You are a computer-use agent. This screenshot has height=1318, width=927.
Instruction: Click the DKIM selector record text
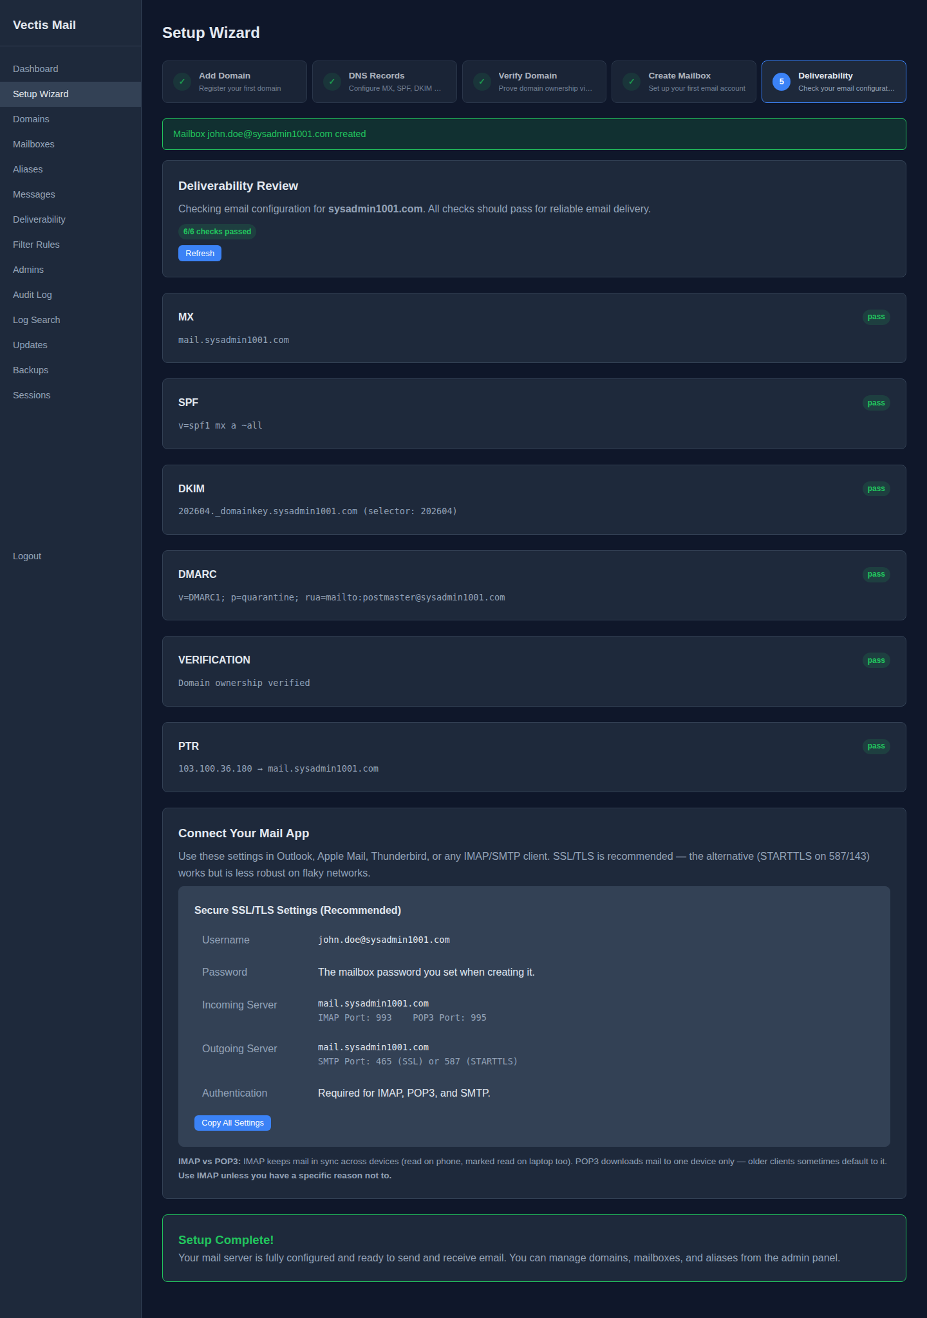(x=317, y=511)
